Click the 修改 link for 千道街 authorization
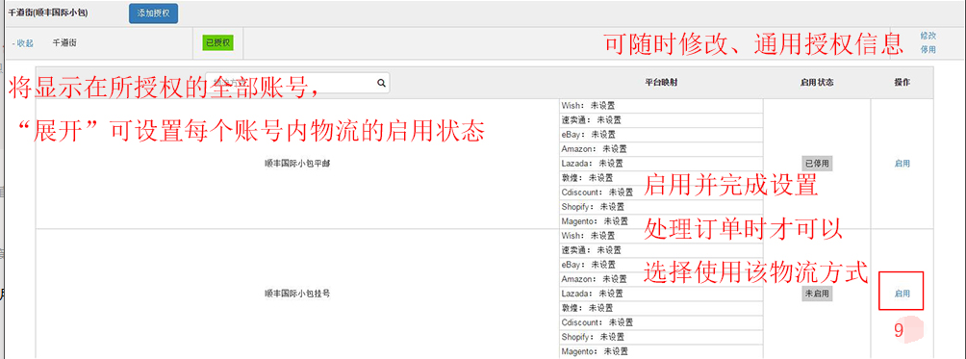This screenshot has width=966, height=359. tap(928, 37)
